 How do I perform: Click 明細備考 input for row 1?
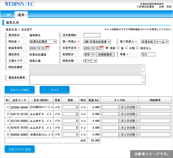click(155, 107)
